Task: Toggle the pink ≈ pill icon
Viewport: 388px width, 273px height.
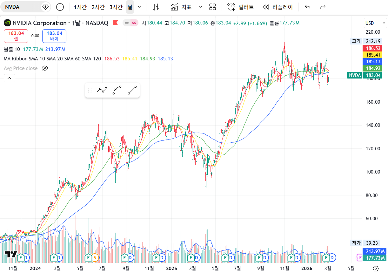Action: (134, 23)
